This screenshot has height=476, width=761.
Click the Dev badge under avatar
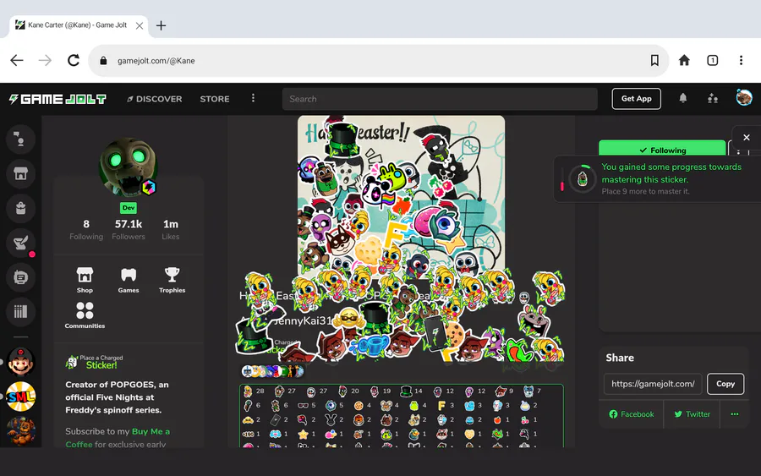coord(129,208)
